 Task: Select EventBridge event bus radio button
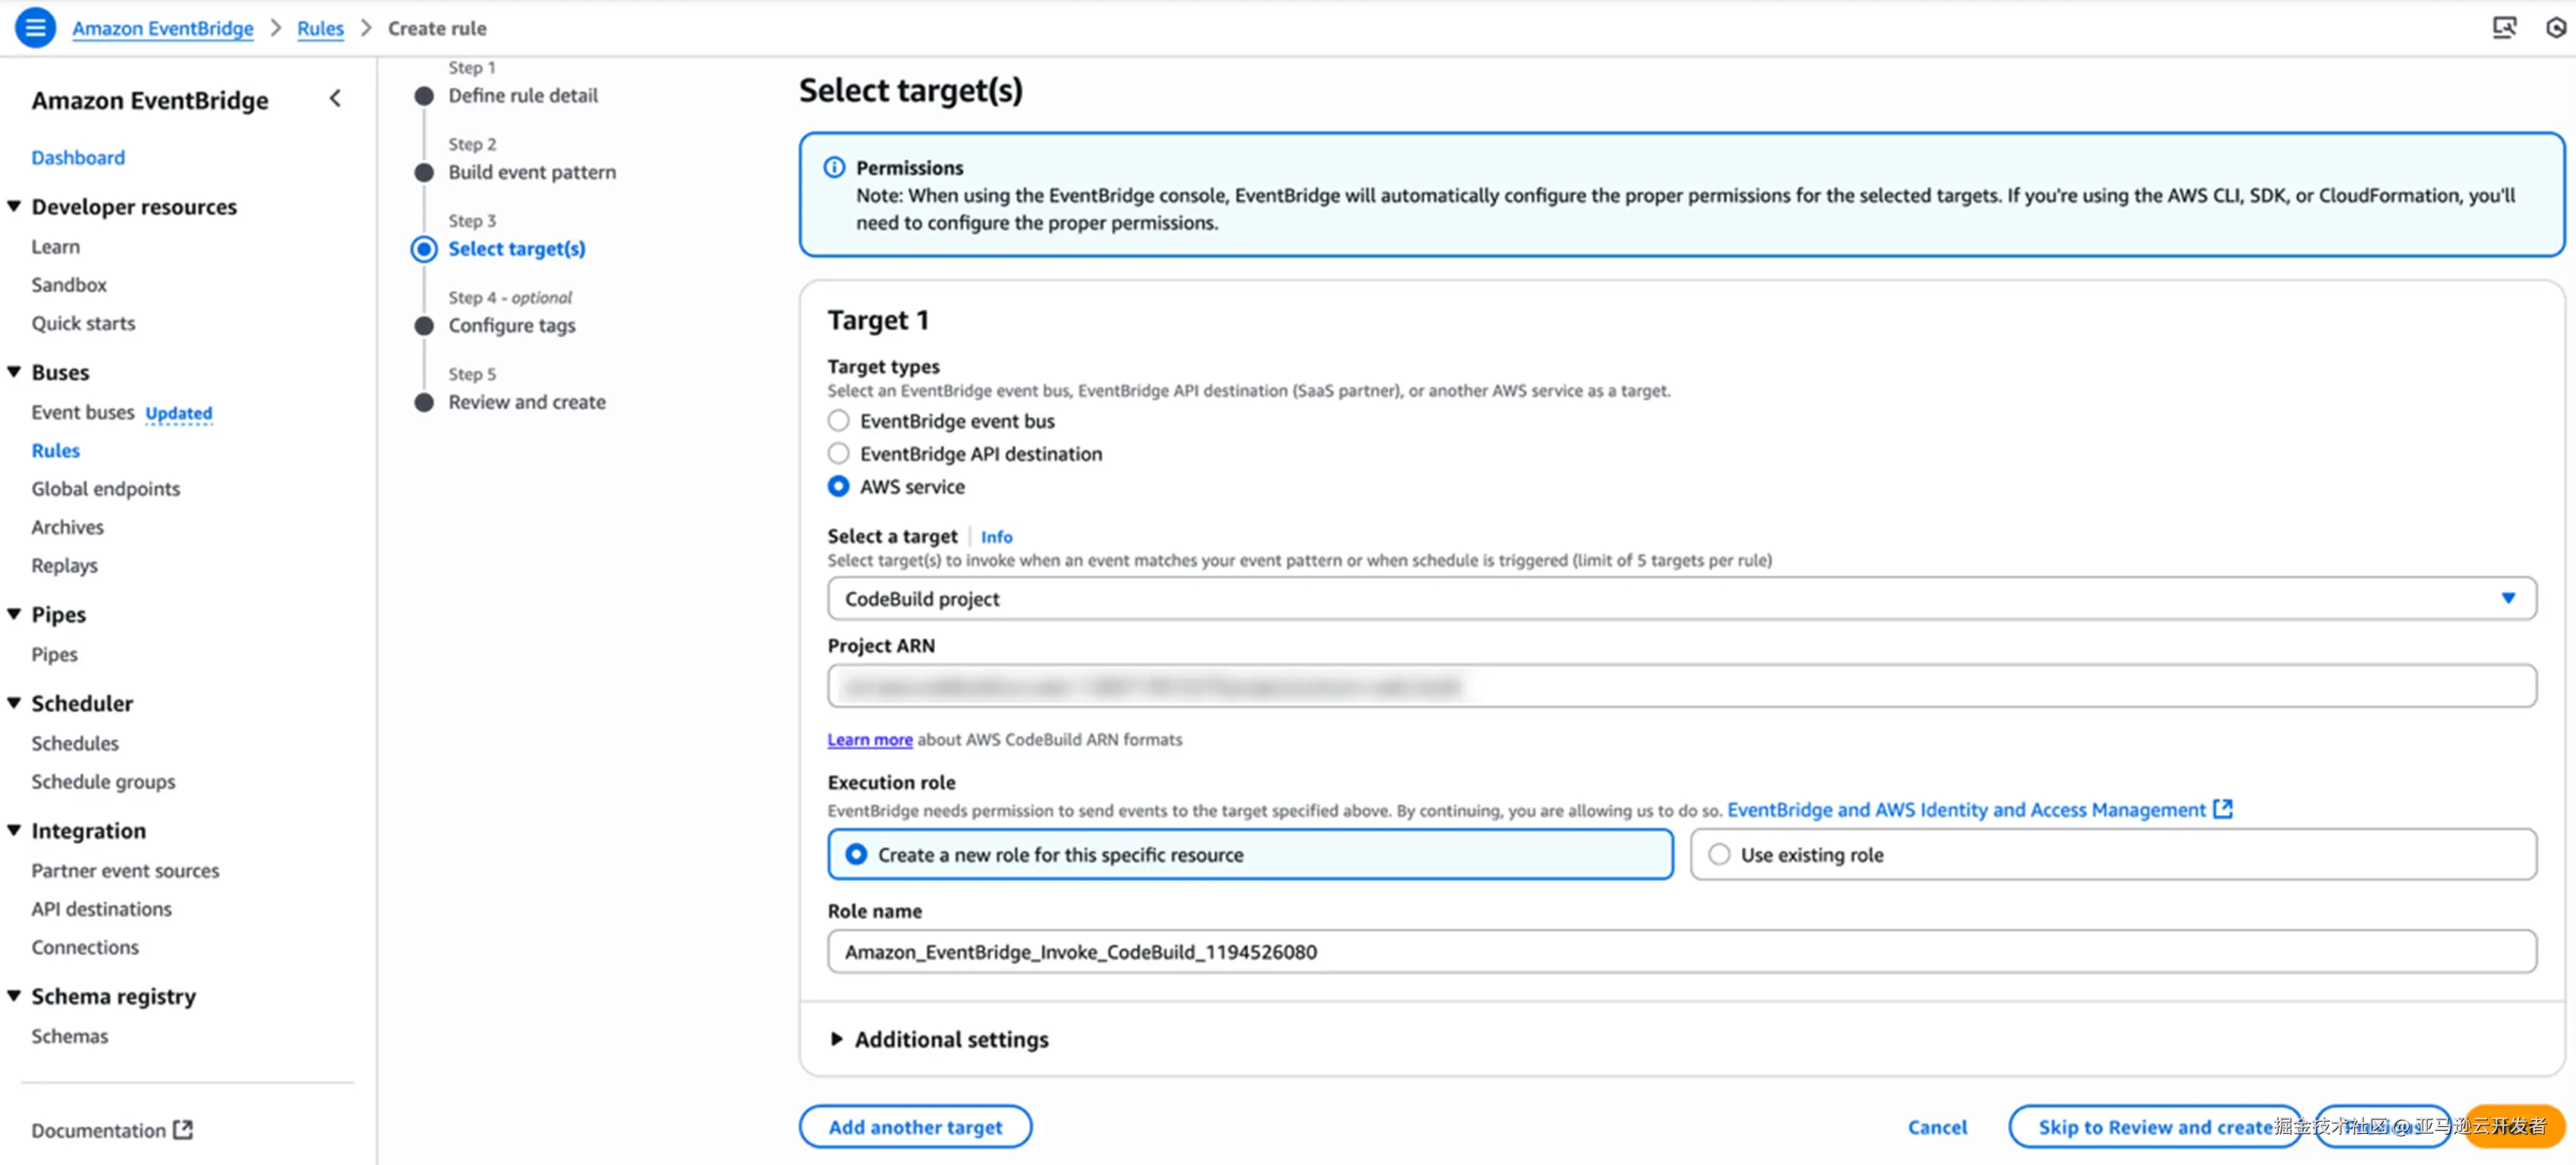838,420
